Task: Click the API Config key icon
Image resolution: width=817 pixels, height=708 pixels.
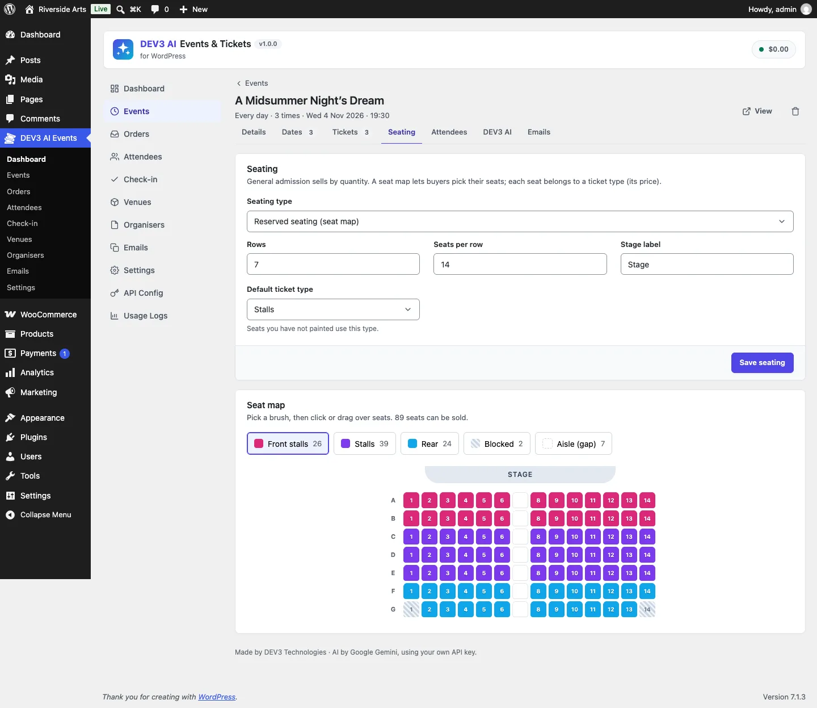Action: point(115,293)
